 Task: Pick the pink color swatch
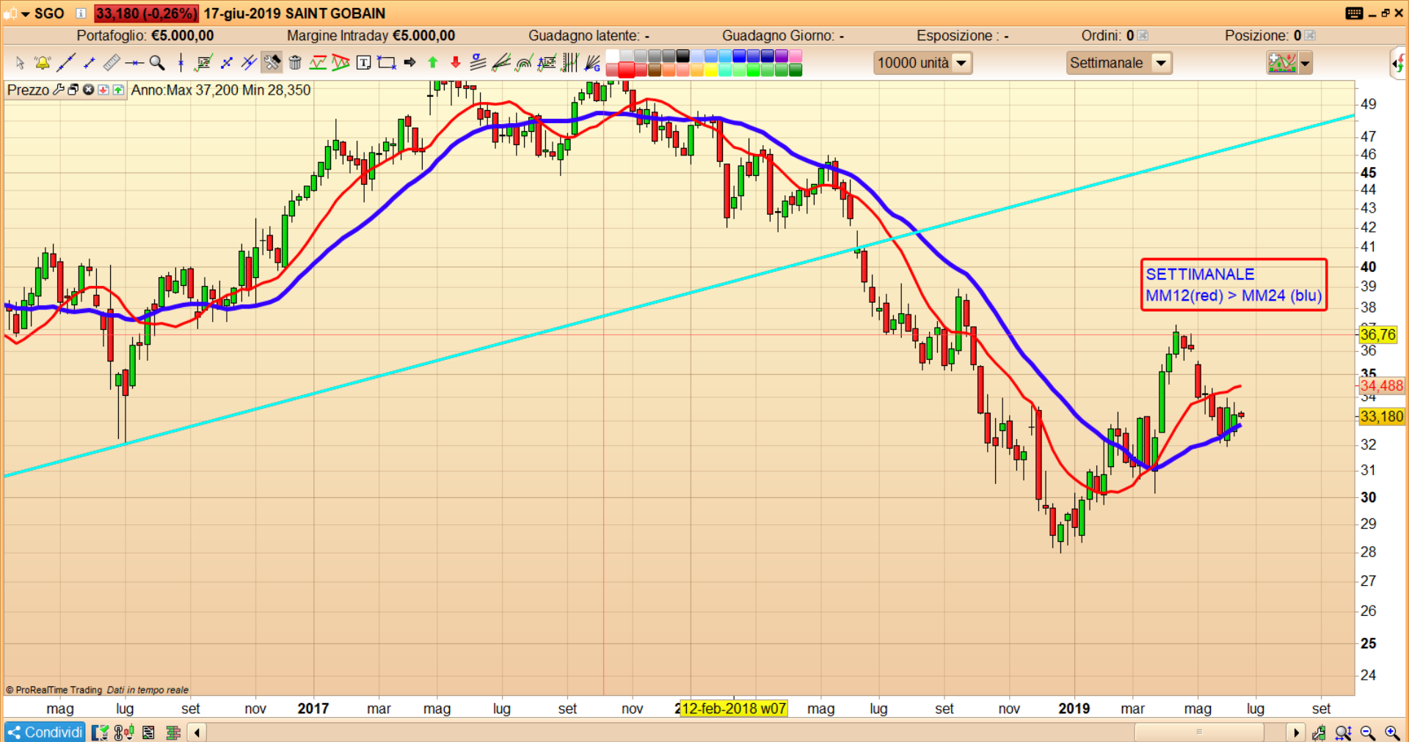coord(795,56)
